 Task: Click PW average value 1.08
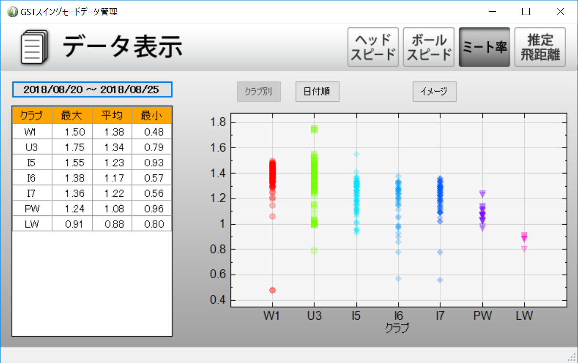point(112,209)
